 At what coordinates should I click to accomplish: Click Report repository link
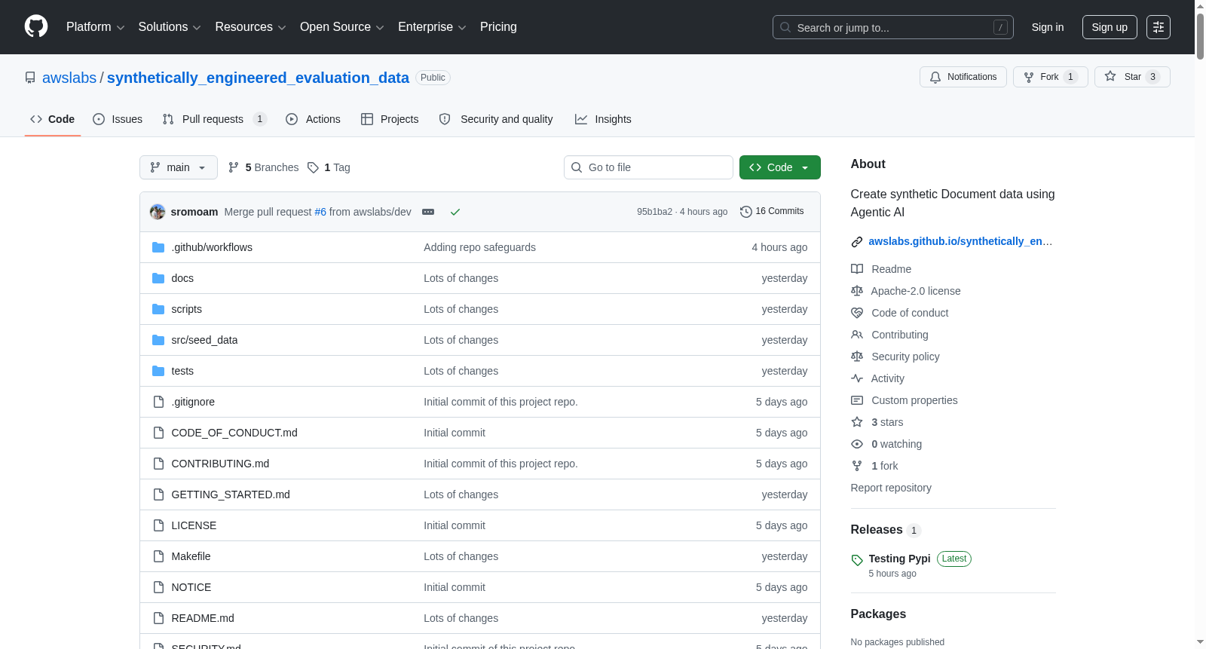tap(891, 488)
